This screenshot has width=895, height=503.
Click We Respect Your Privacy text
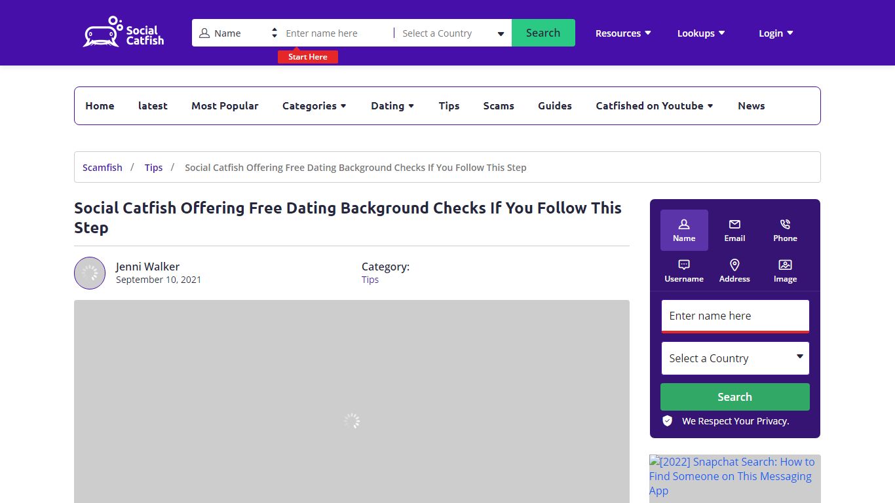point(735,421)
